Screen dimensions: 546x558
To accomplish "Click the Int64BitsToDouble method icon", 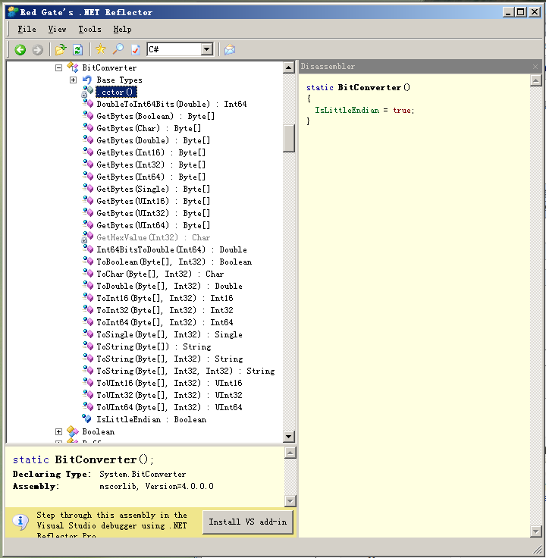I will pyautogui.click(x=88, y=249).
